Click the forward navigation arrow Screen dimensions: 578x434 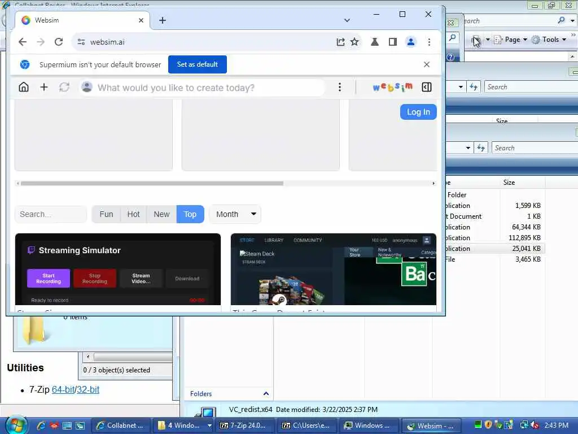click(41, 42)
